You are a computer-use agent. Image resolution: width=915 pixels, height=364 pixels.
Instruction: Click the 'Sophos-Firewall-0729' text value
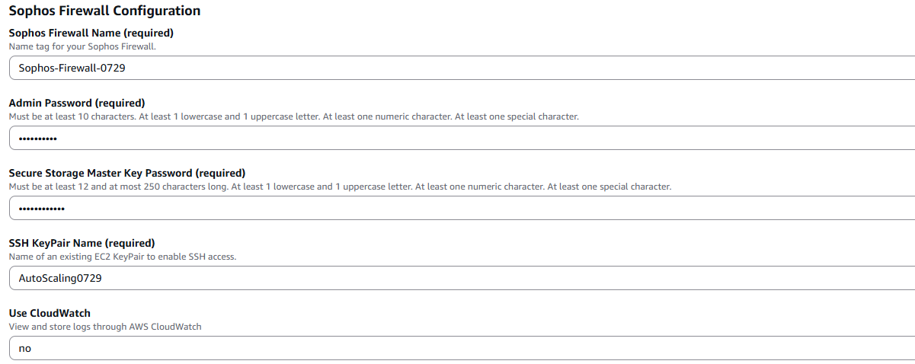pyautogui.click(x=72, y=68)
